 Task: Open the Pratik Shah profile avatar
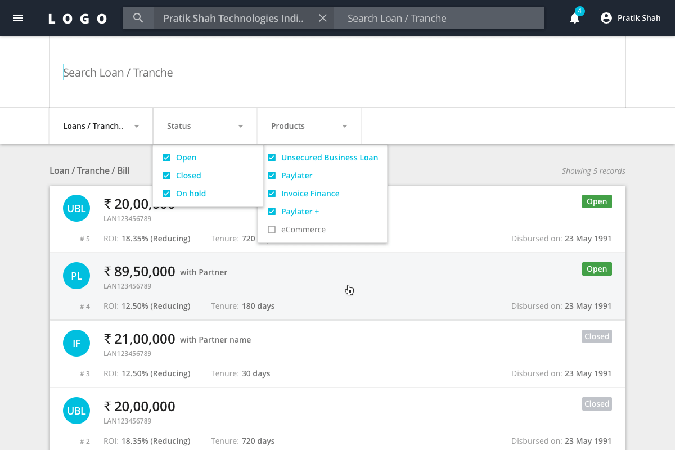[x=606, y=17]
